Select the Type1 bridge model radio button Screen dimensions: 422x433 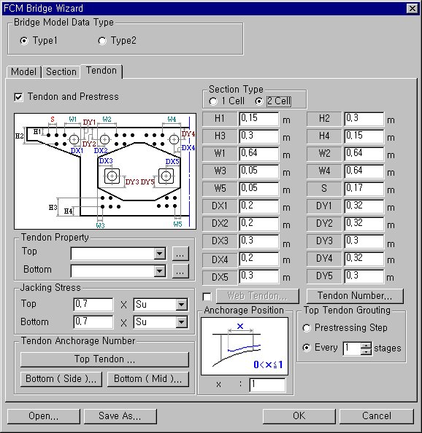point(24,41)
